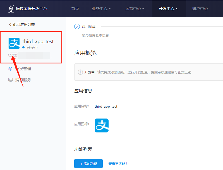The width and height of the screenshot is (223, 170).
Task: Click the 应用信息 section heading
Action: tap(83, 91)
